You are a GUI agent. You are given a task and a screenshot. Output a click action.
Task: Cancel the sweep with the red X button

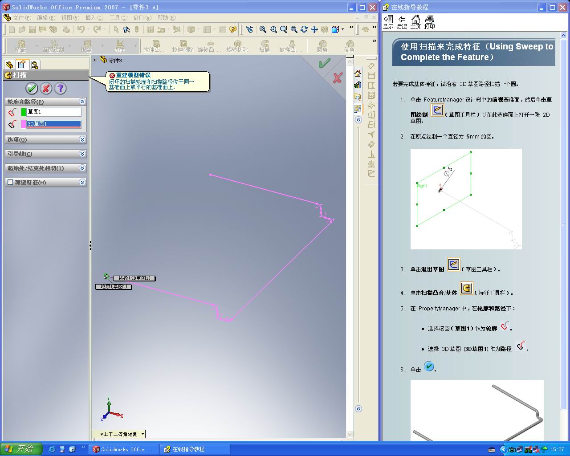tap(46, 88)
